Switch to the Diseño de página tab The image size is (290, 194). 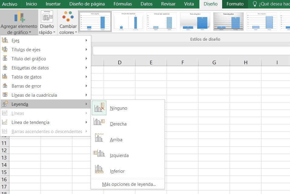[x=87, y=4]
